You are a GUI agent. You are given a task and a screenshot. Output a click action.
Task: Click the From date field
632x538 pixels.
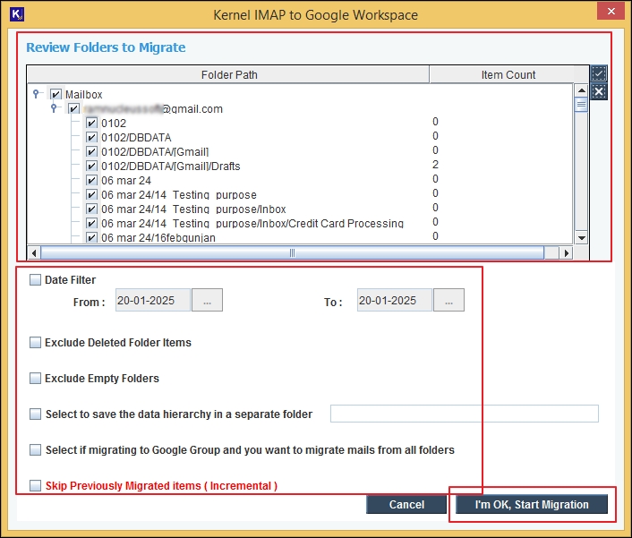coord(153,300)
